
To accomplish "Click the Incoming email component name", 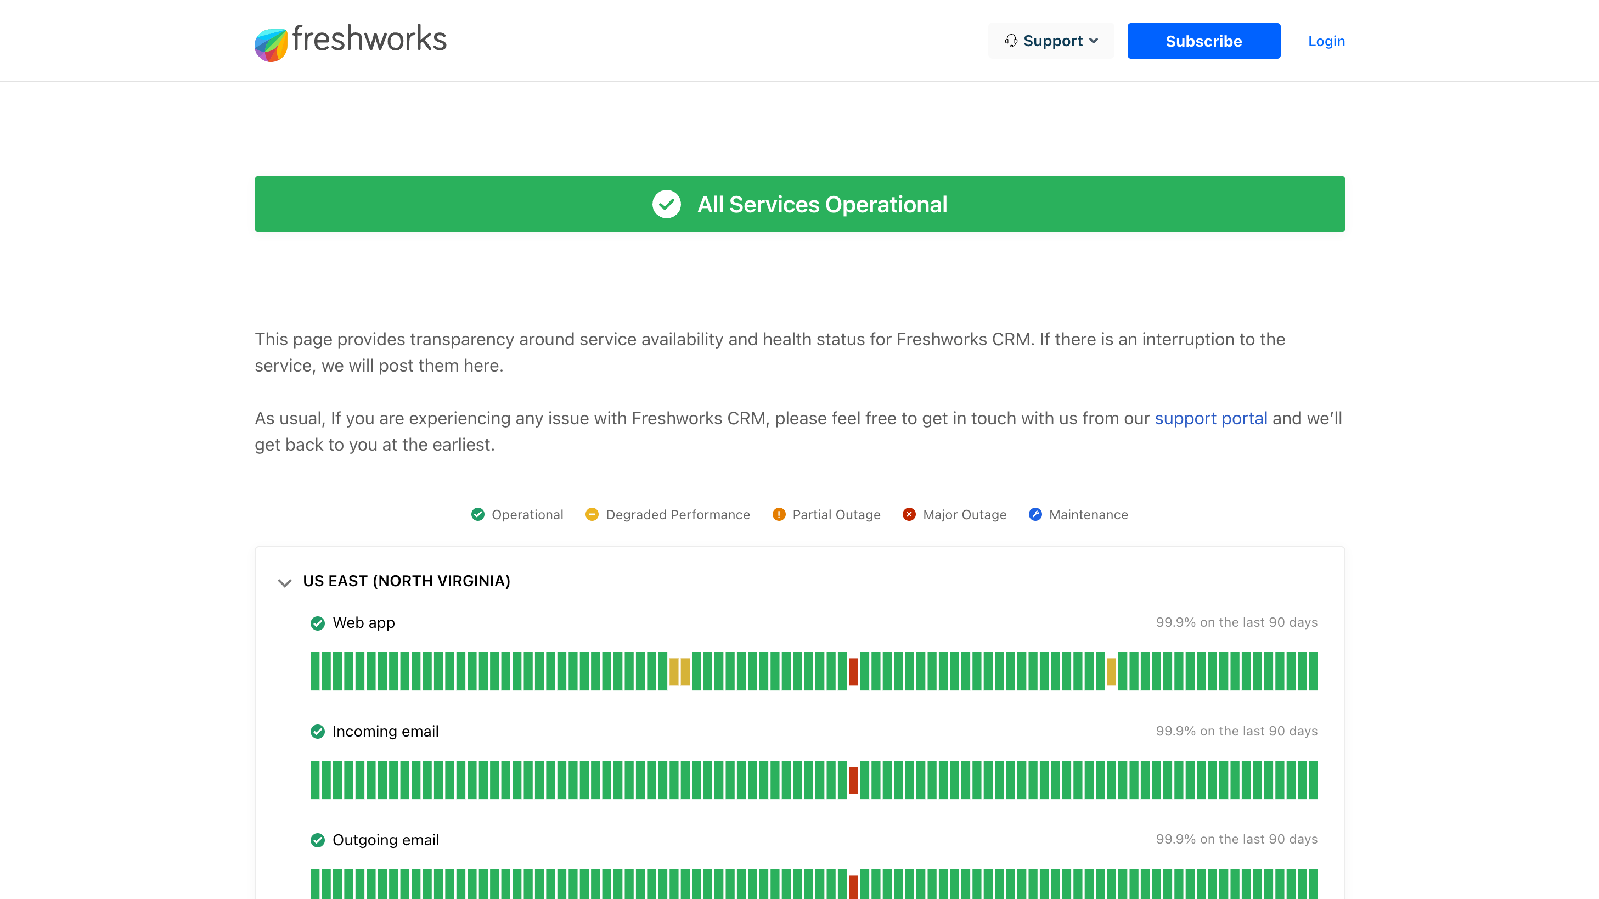I will click(x=385, y=731).
